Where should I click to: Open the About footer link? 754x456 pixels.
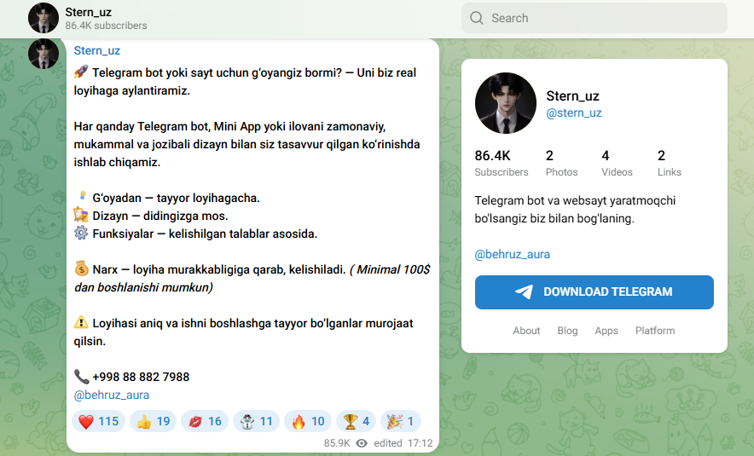pos(526,331)
